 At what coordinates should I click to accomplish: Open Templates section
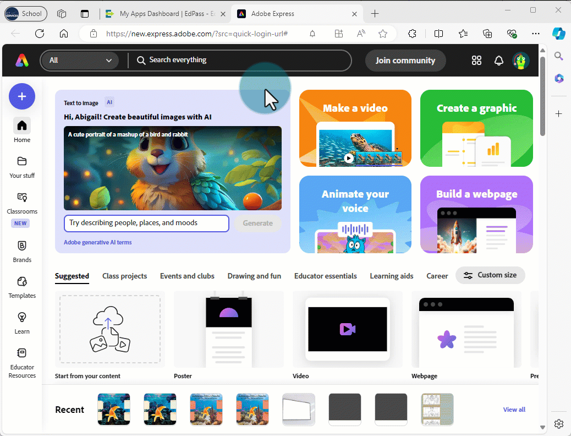coord(22,287)
